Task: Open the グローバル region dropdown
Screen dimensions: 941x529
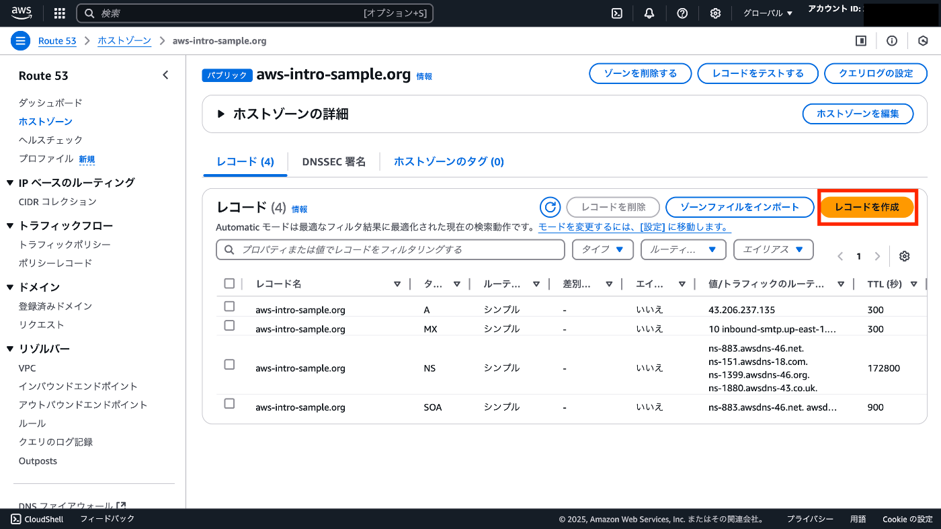Action: click(x=768, y=13)
